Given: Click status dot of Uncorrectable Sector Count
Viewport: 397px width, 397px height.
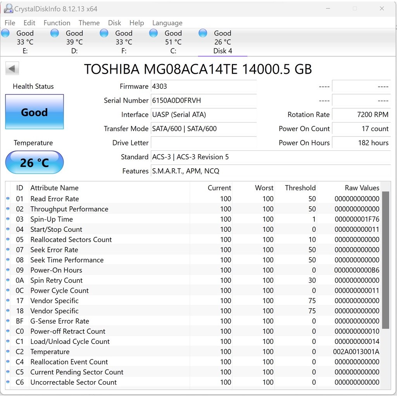Looking at the screenshot, I should pyautogui.click(x=8, y=382).
